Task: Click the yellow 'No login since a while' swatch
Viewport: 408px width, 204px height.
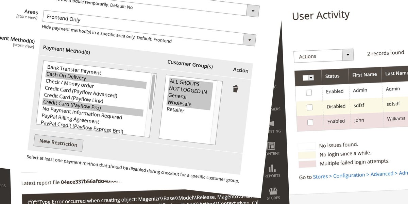Action: 307,155
